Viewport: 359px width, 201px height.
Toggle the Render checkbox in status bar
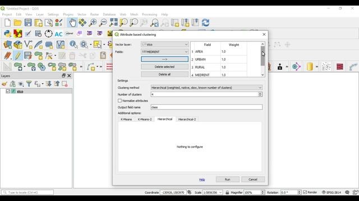click(305, 192)
